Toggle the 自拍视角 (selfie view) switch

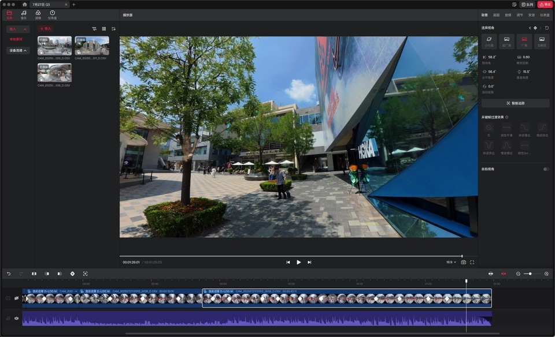546,169
